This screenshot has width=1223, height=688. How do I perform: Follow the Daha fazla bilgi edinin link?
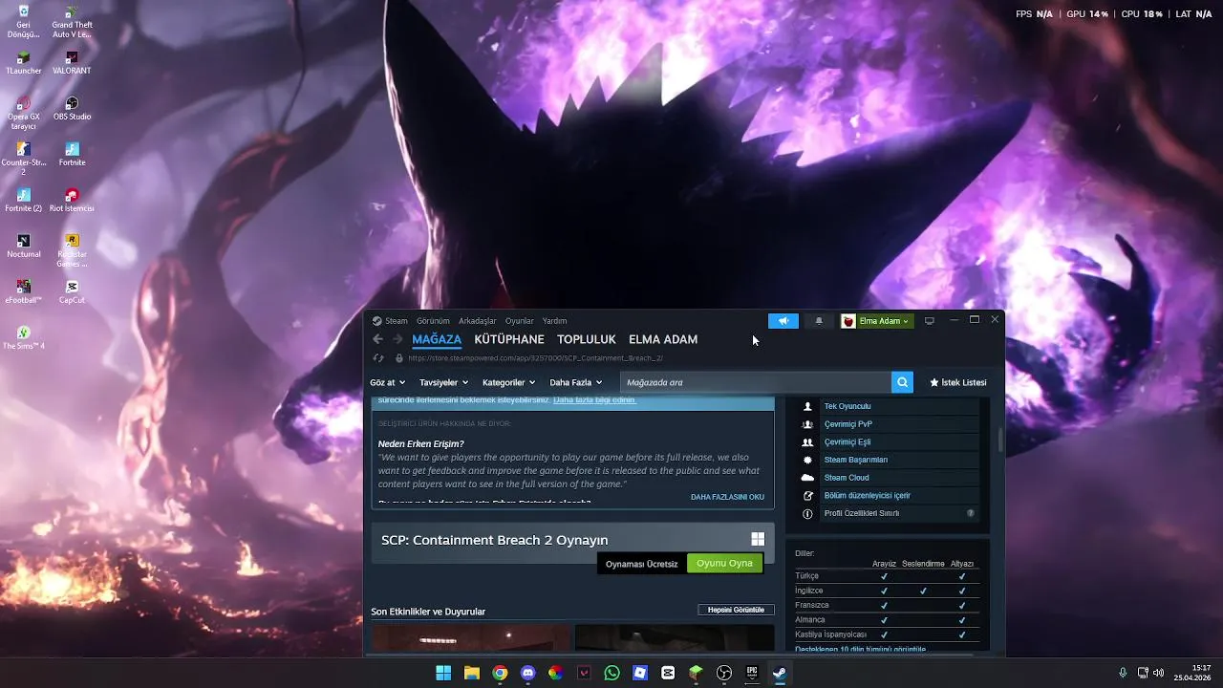[594, 400]
